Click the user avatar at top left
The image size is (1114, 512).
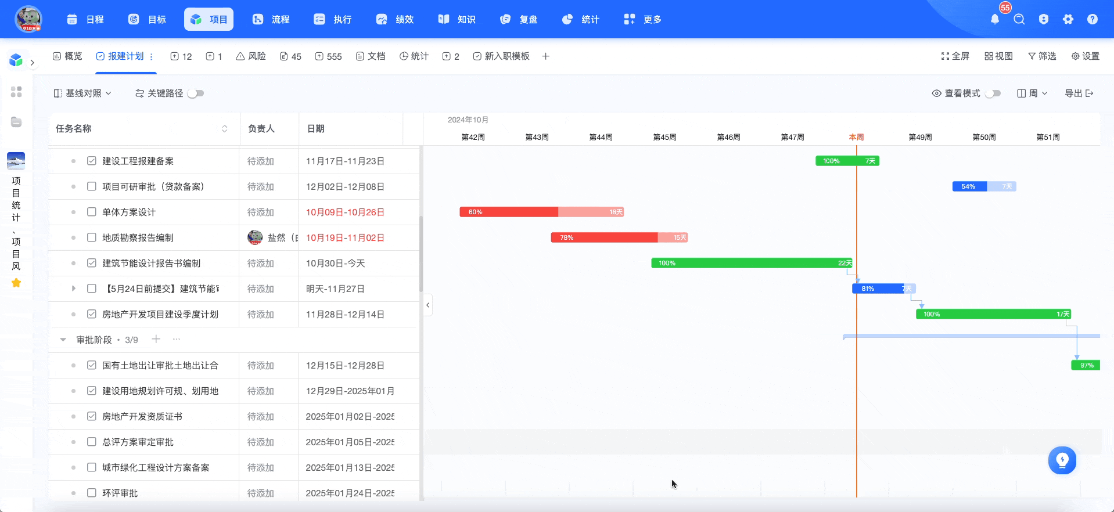point(28,19)
